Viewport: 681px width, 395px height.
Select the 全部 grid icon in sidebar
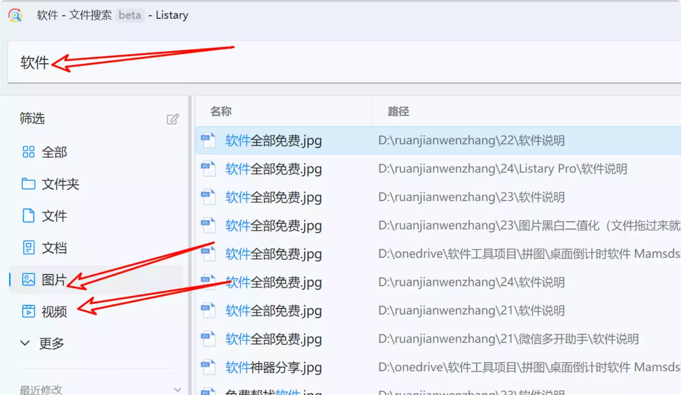(28, 152)
